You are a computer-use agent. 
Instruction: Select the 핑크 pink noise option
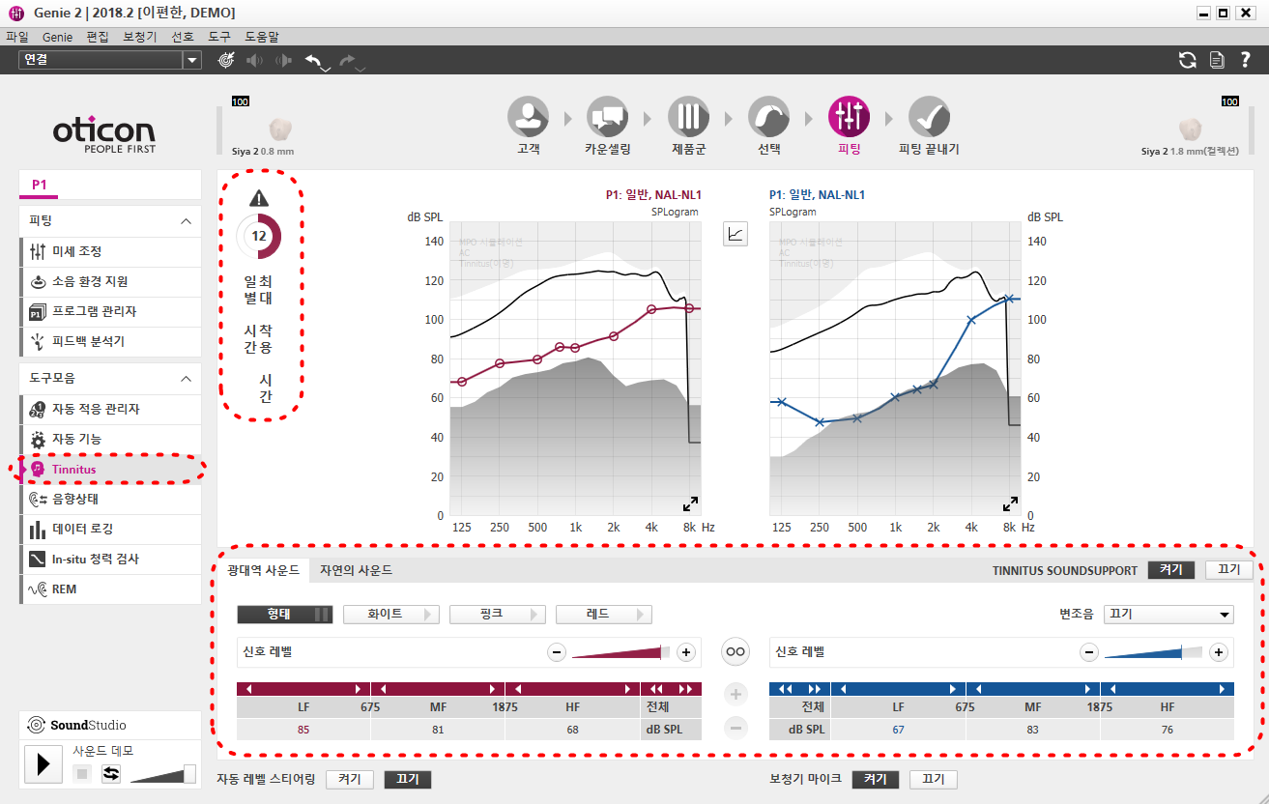pos(498,614)
